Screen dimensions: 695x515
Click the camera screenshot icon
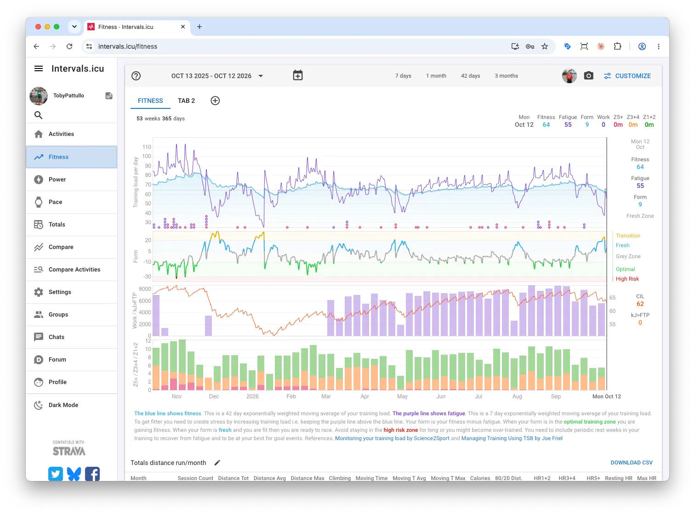pos(589,76)
